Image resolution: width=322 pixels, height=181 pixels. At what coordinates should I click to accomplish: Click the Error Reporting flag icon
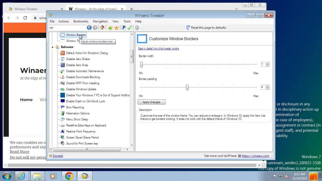[x=63, y=107]
